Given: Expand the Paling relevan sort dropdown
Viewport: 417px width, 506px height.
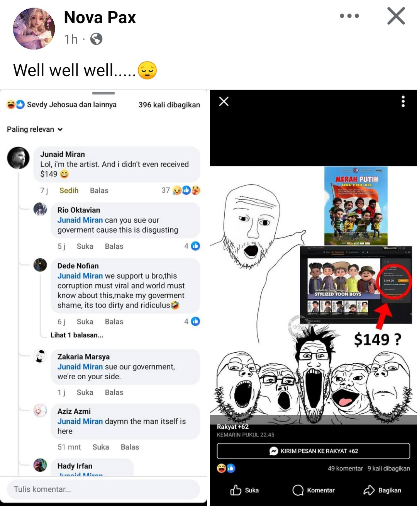Looking at the screenshot, I should 35,129.
